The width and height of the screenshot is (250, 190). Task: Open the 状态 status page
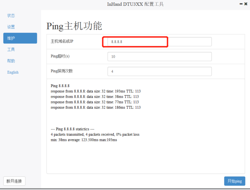(11, 16)
